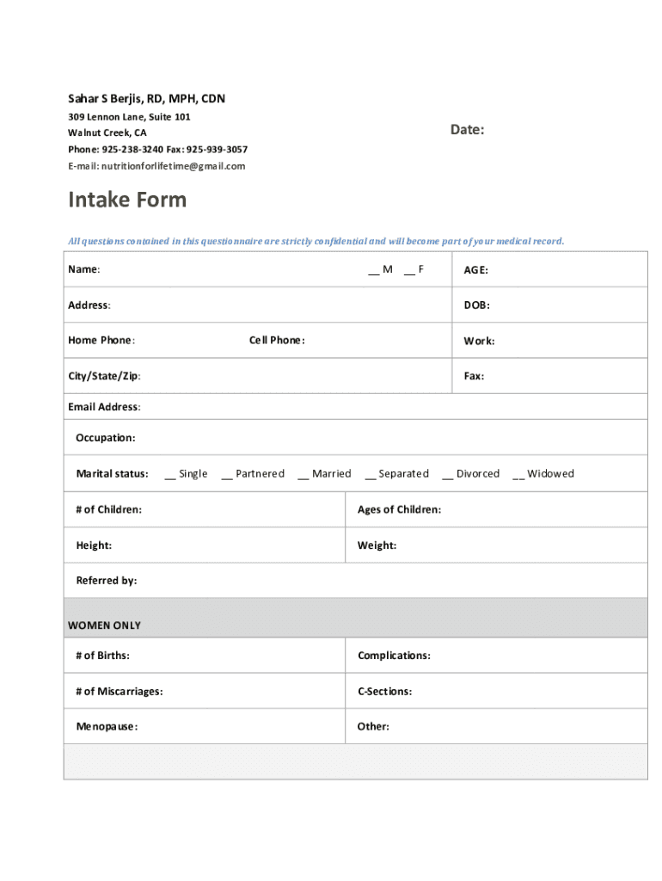This screenshot has width=662, height=881.
Task: Focus the Referred by field
Action: click(387, 581)
